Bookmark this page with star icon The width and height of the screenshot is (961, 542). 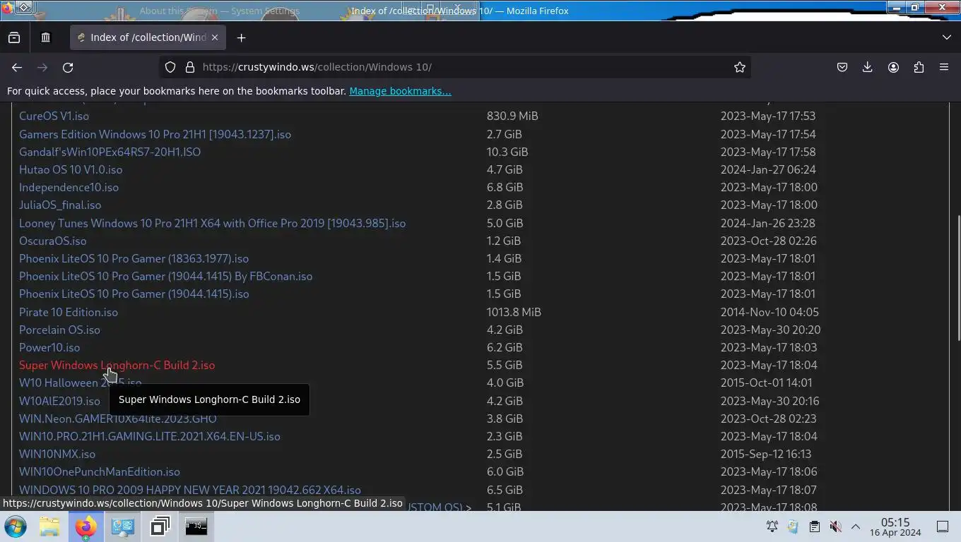point(740,67)
